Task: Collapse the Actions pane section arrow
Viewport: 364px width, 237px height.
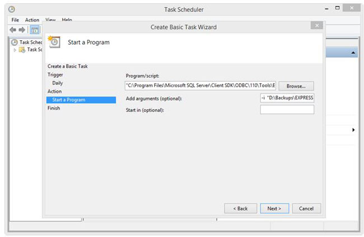Action: [353, 53]
